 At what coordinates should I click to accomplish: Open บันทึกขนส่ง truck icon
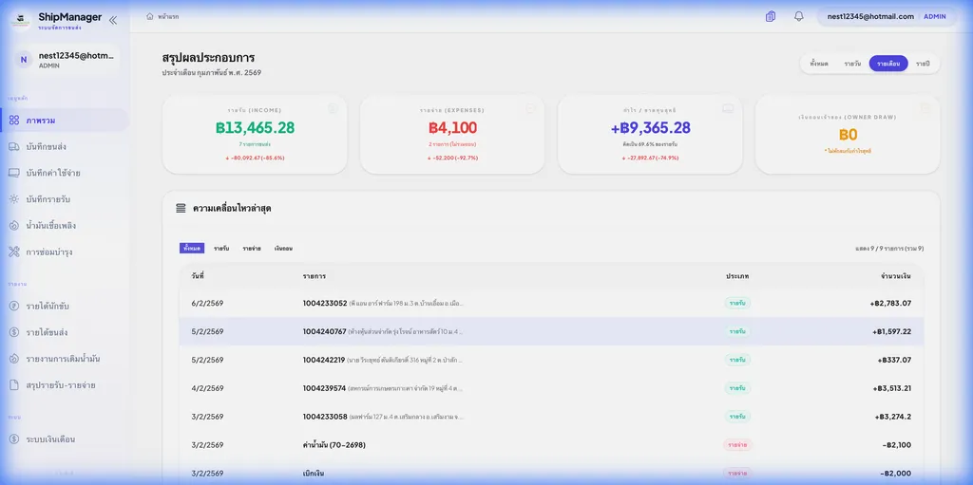[14, 147]
